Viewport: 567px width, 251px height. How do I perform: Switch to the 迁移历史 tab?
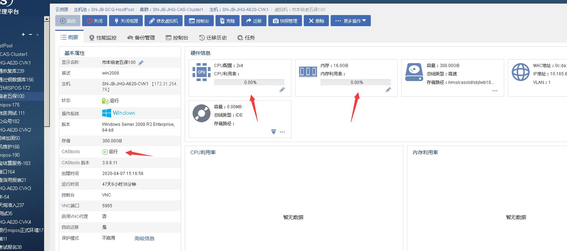point(213,38)
